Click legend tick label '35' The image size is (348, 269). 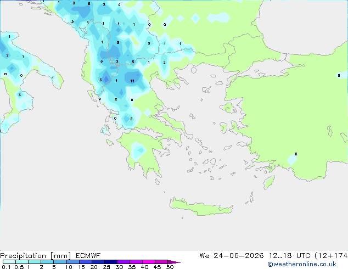(132, 267)
